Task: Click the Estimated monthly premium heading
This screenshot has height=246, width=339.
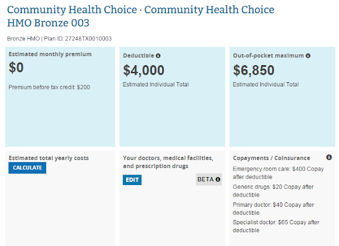Action: pyautogui.click(x=50, y=54)
